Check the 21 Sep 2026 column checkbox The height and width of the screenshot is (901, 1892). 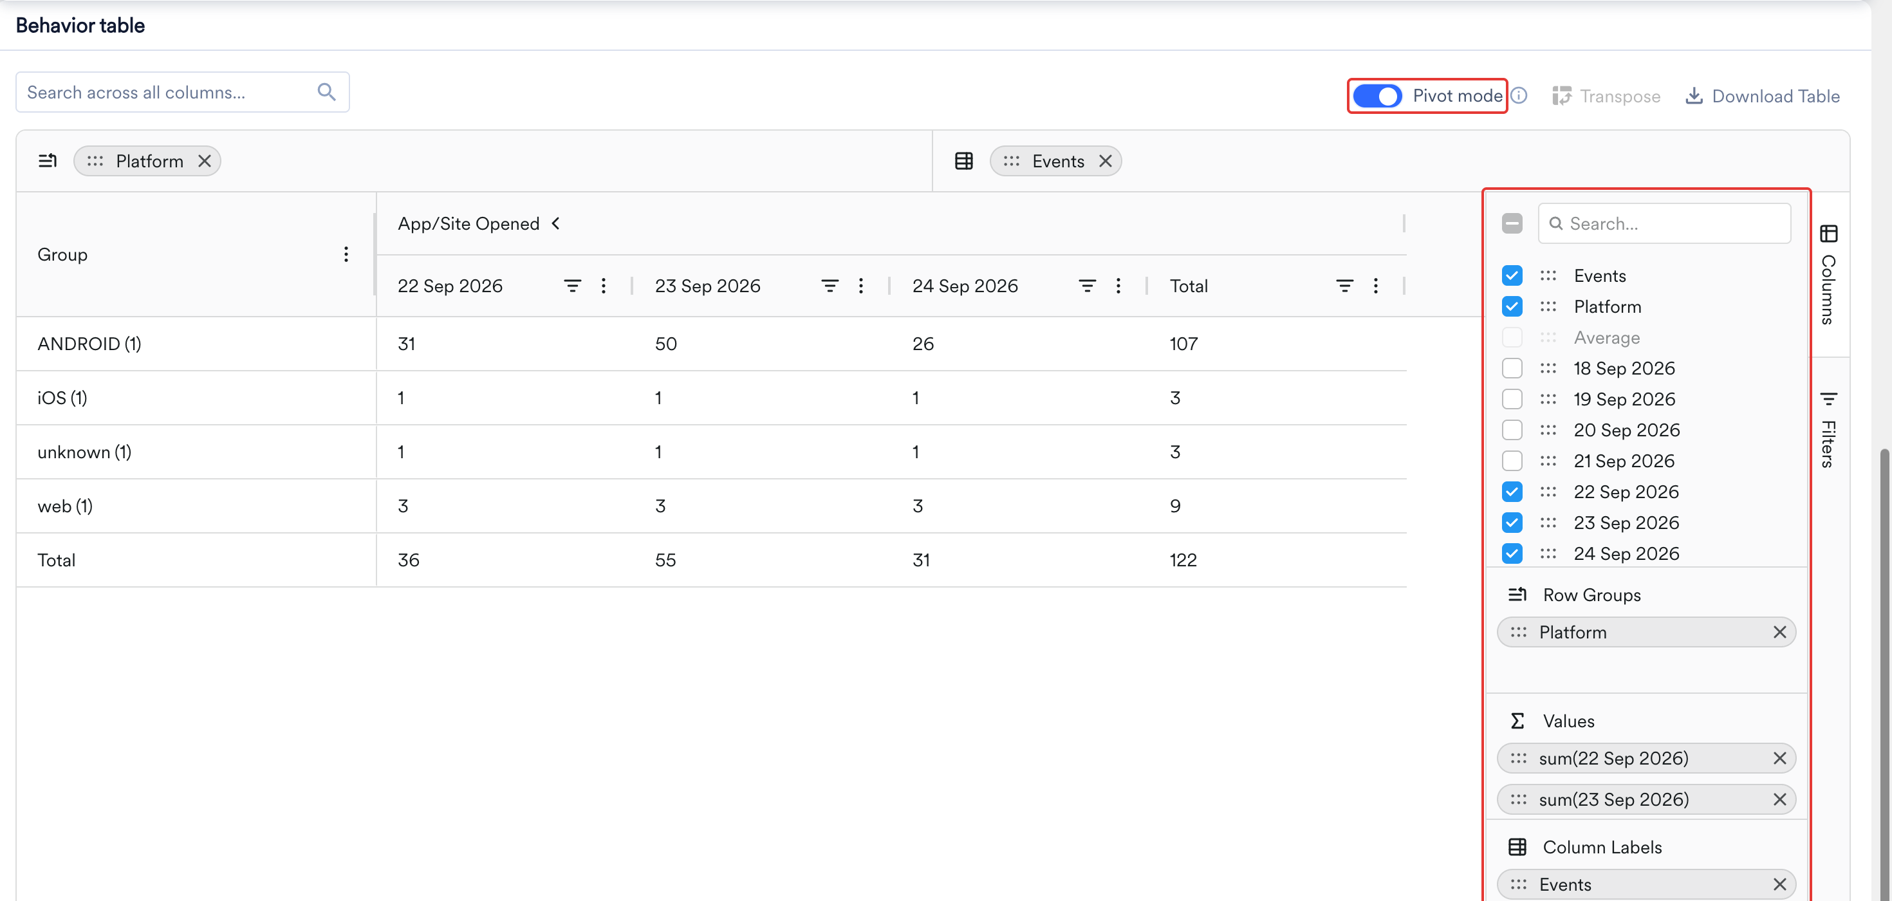coord(1512,460)
